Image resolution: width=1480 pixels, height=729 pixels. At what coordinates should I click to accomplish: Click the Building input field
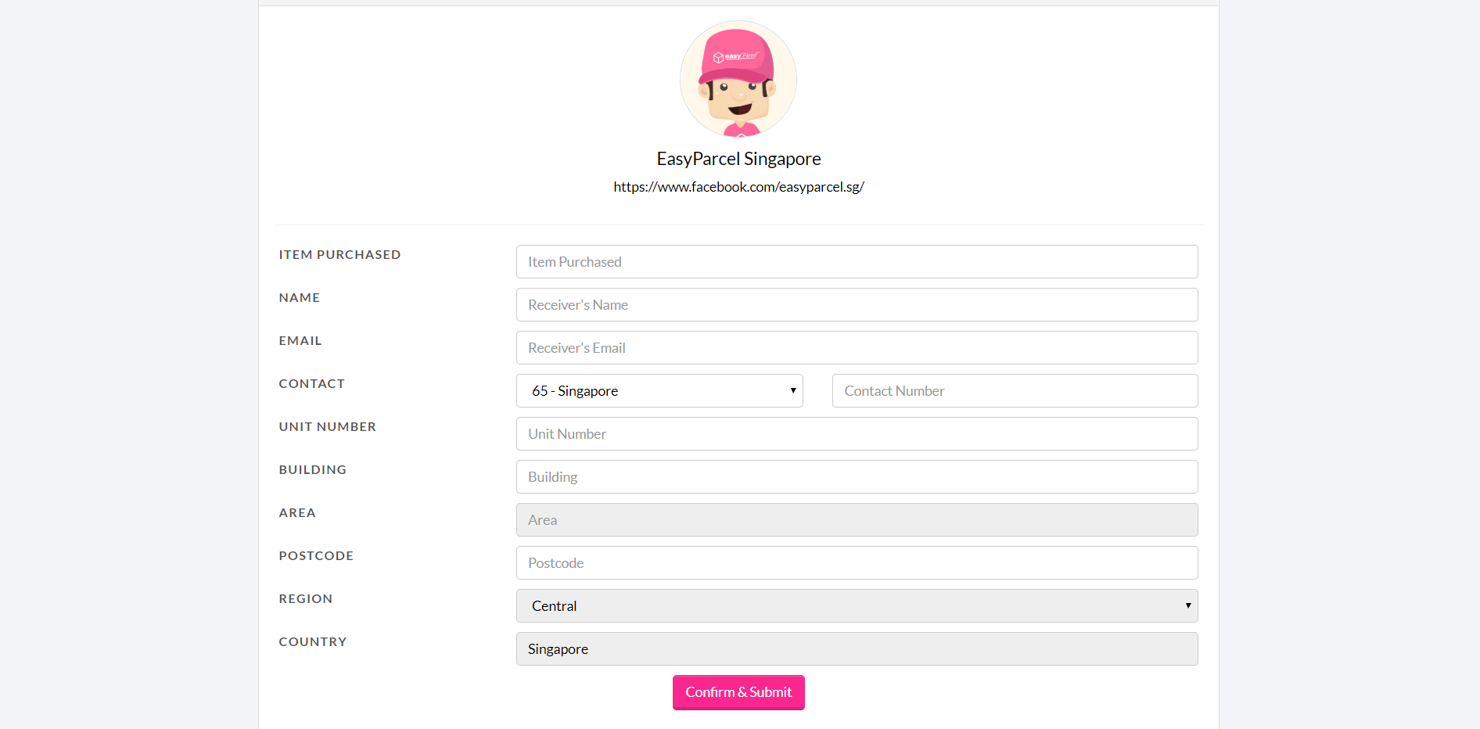pos(857,477)
